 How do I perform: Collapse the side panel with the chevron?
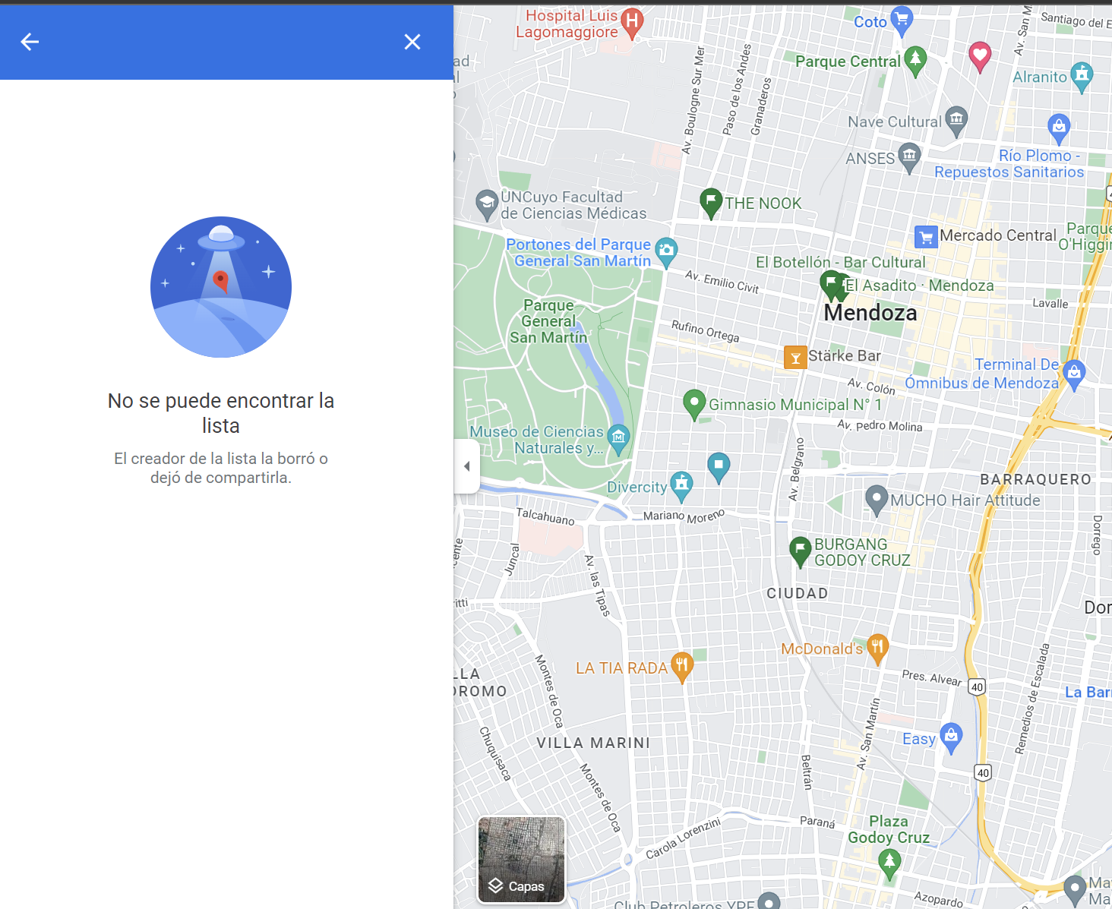coord(466,466)
